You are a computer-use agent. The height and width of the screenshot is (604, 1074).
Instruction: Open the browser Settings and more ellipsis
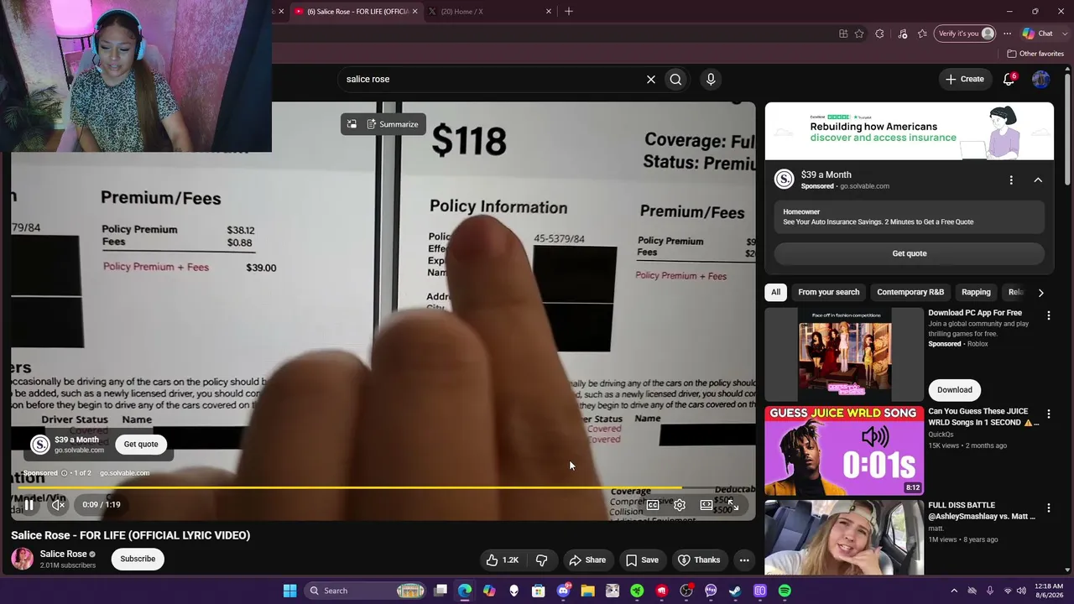tap(1008, 34)
